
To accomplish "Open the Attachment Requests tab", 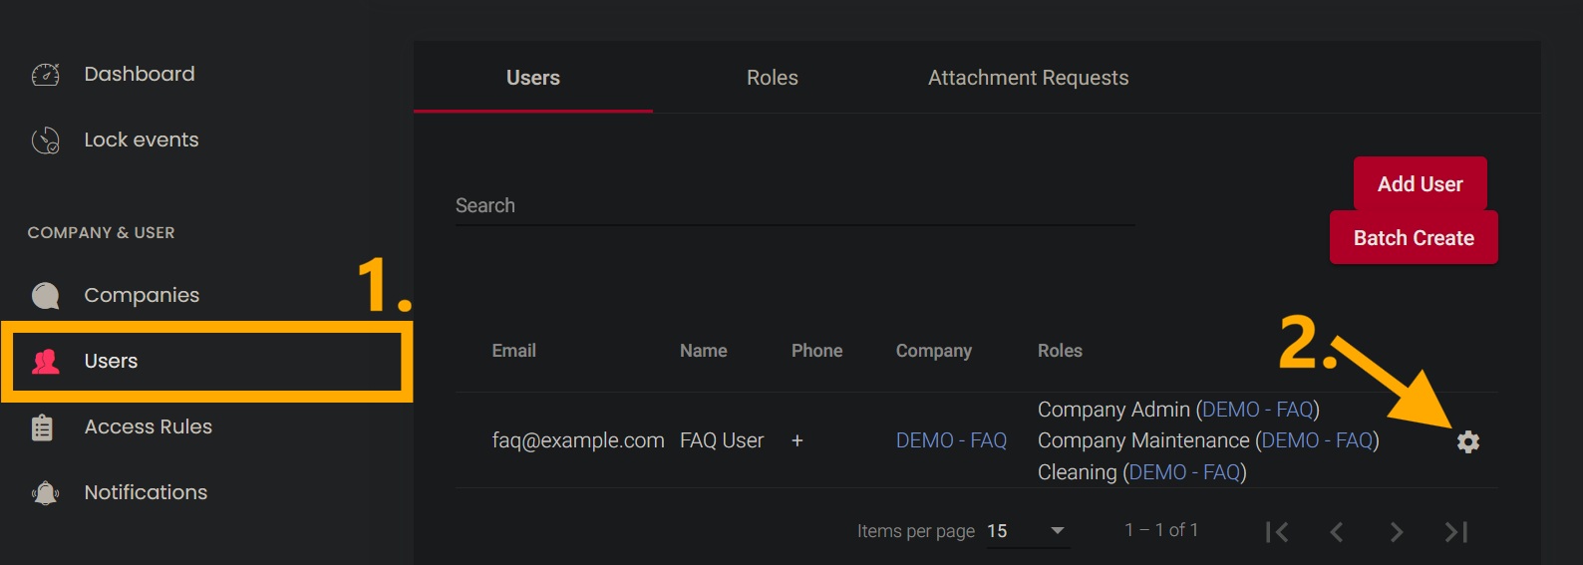I will [1028, 78].
